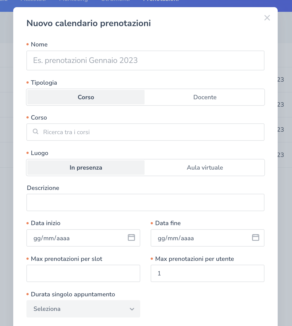This screenshot has height=326, width=292.
Task: Click the Durata singolo appuntamento label
Action: click(73, 294)
